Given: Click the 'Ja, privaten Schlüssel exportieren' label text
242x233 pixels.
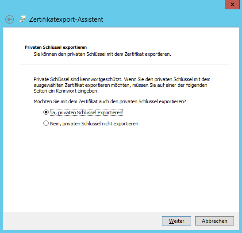Looking at the screenshot, I should coord(86,113).
